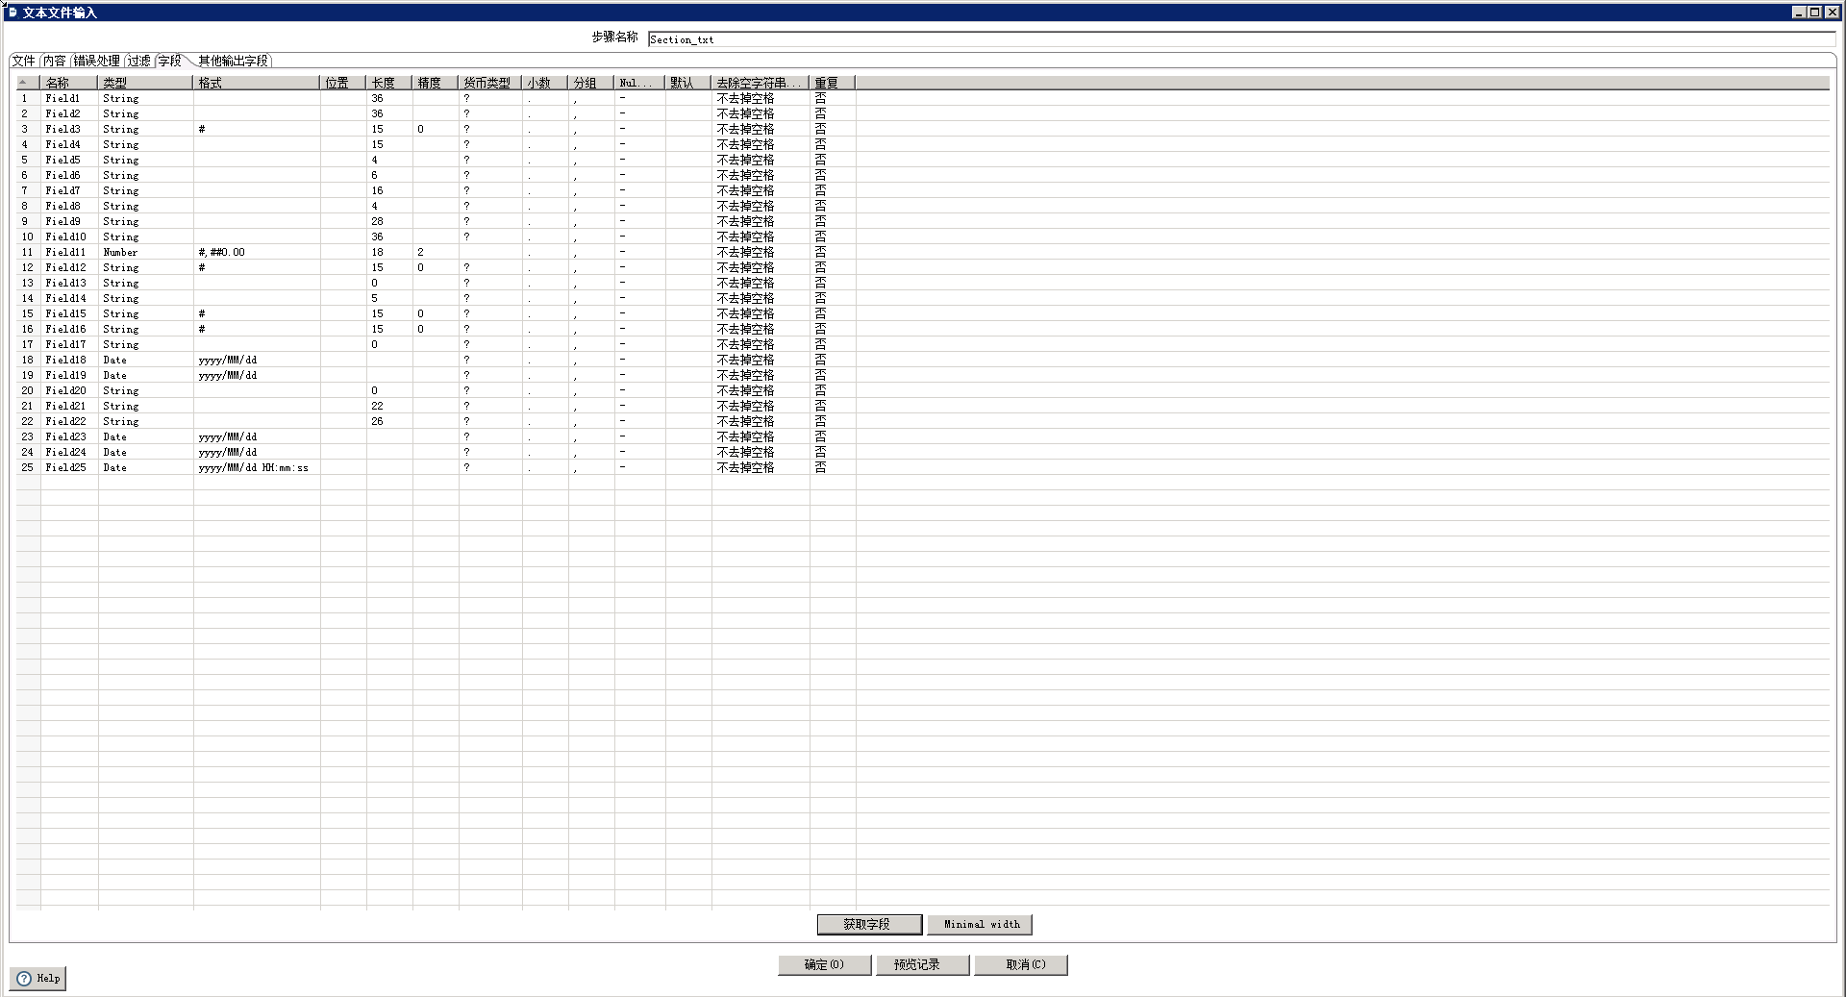Select row number 14

click(x=28, y=298)
